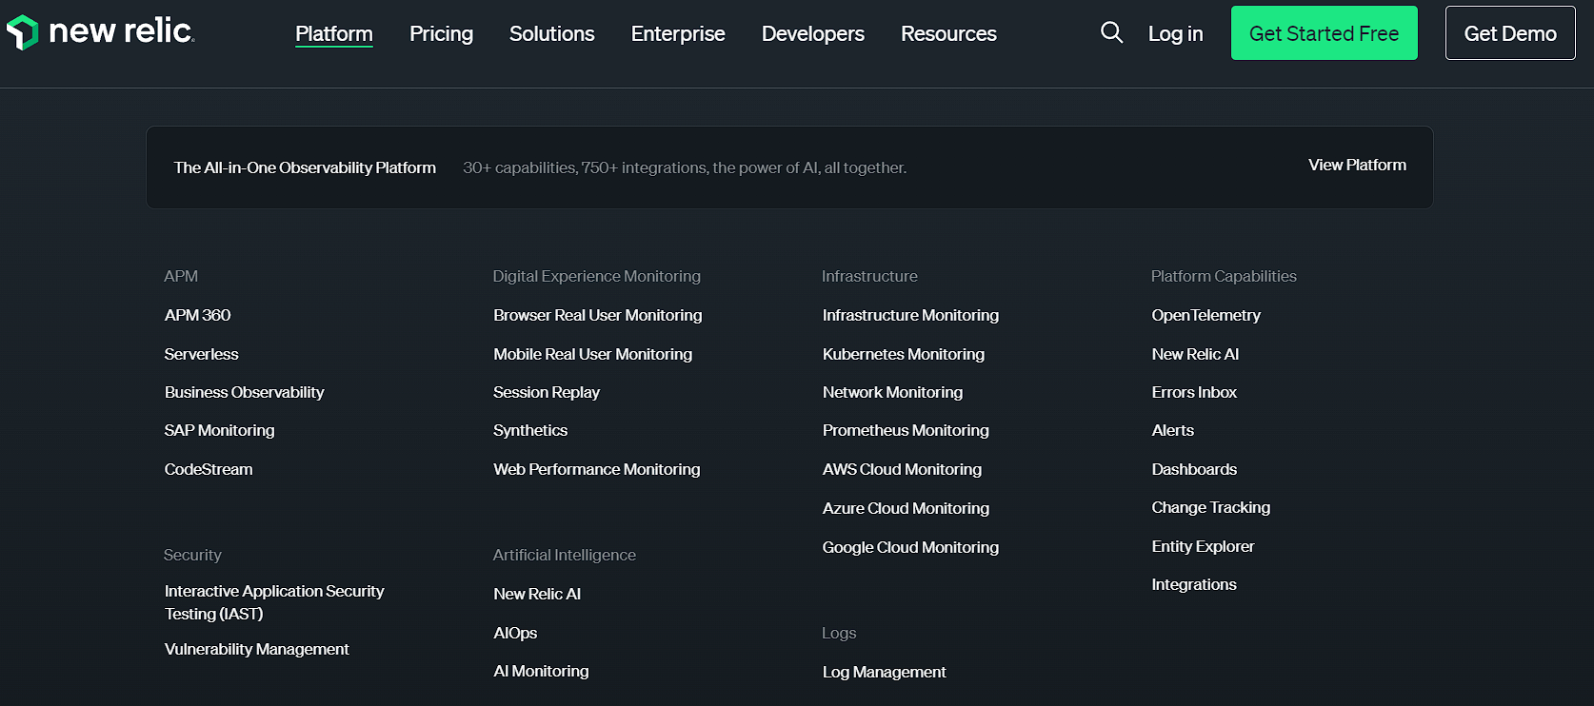Open AI Monitoring
This screenshot has height=706, width=1594.
point(541,671)
